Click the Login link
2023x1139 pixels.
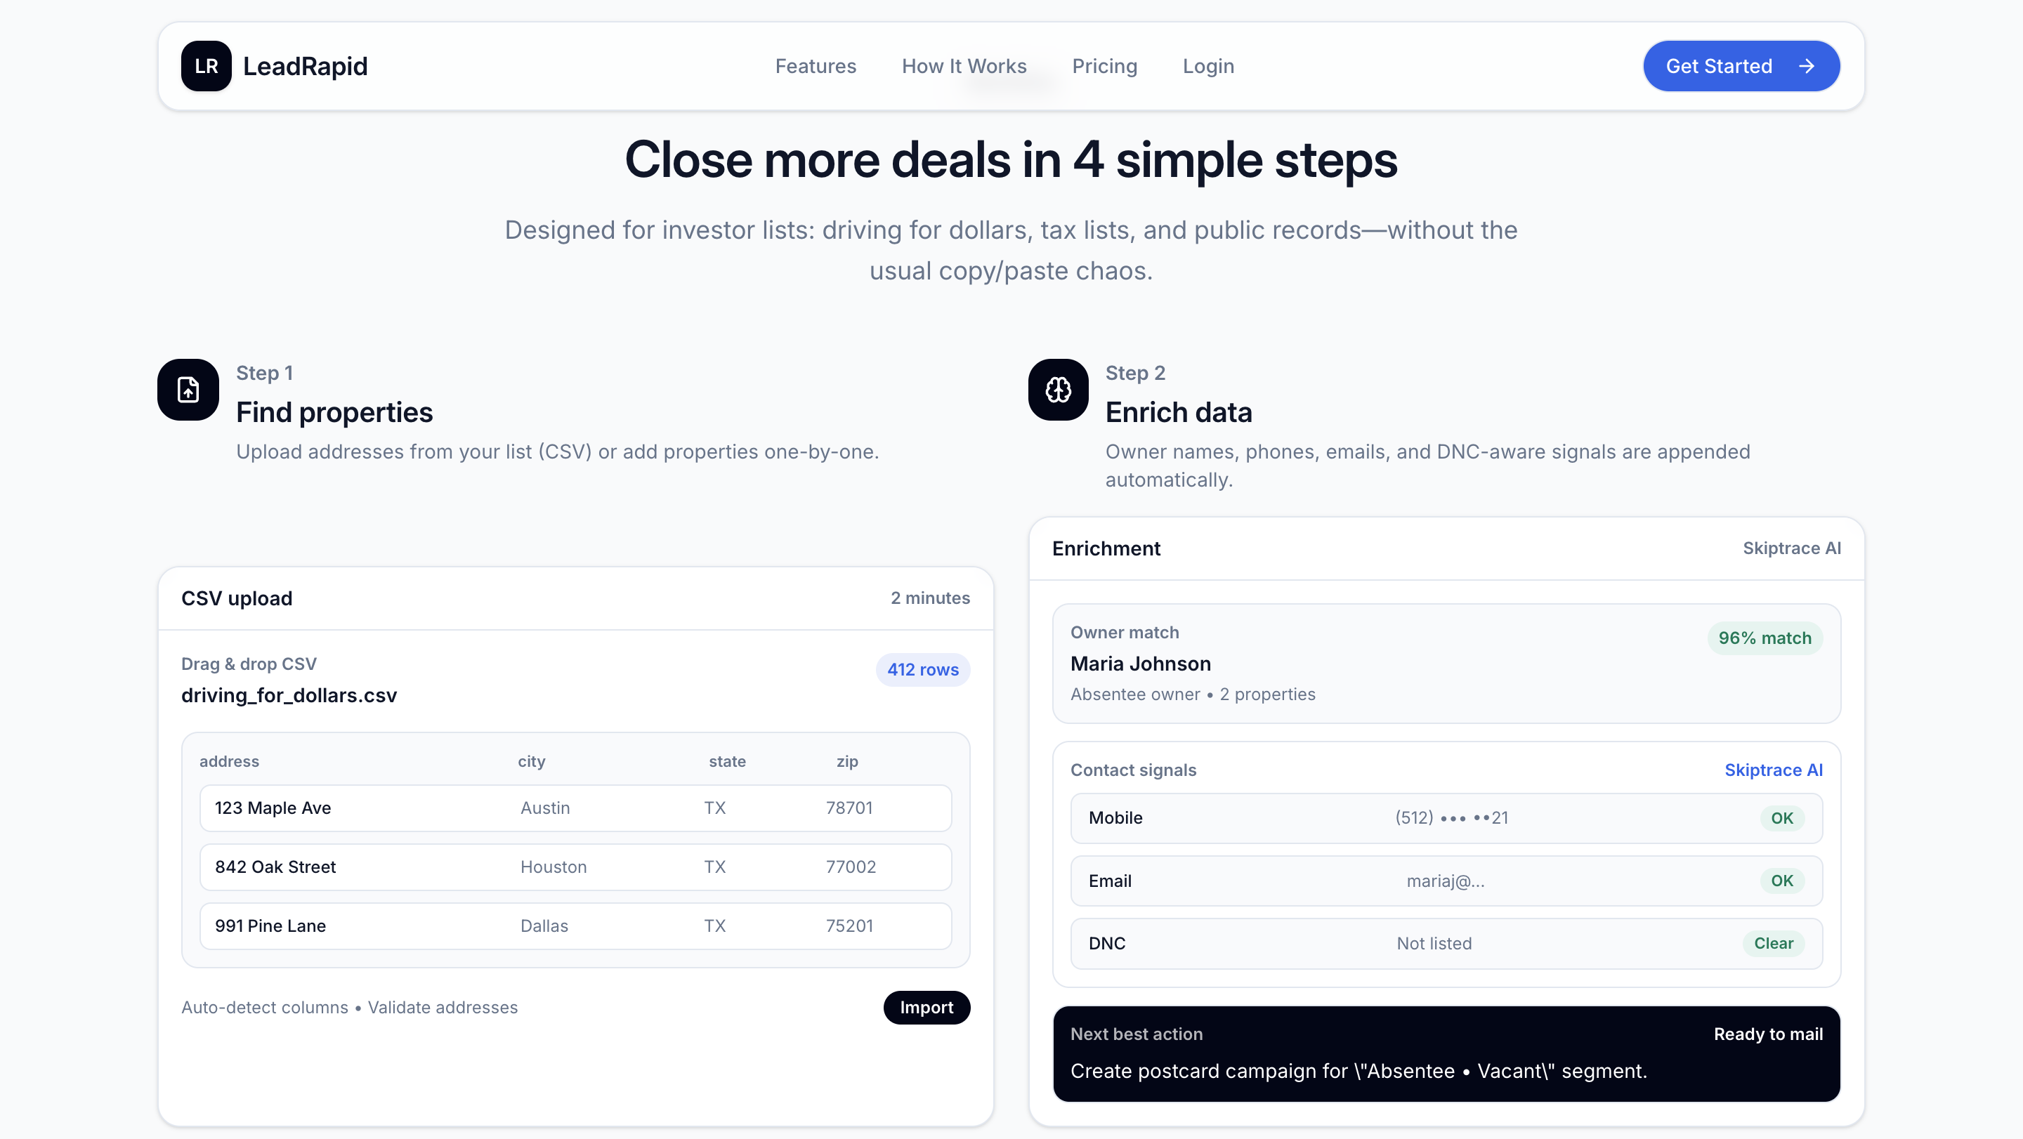(1208, 66)
